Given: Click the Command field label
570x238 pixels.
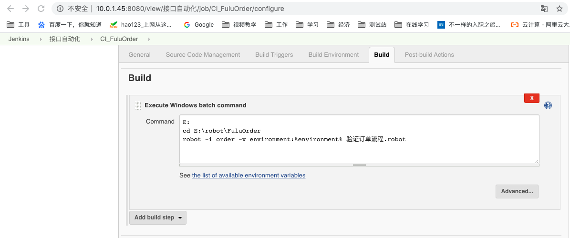Looking at the screenshot, I should pyautogui.click(x=160, y=121).
